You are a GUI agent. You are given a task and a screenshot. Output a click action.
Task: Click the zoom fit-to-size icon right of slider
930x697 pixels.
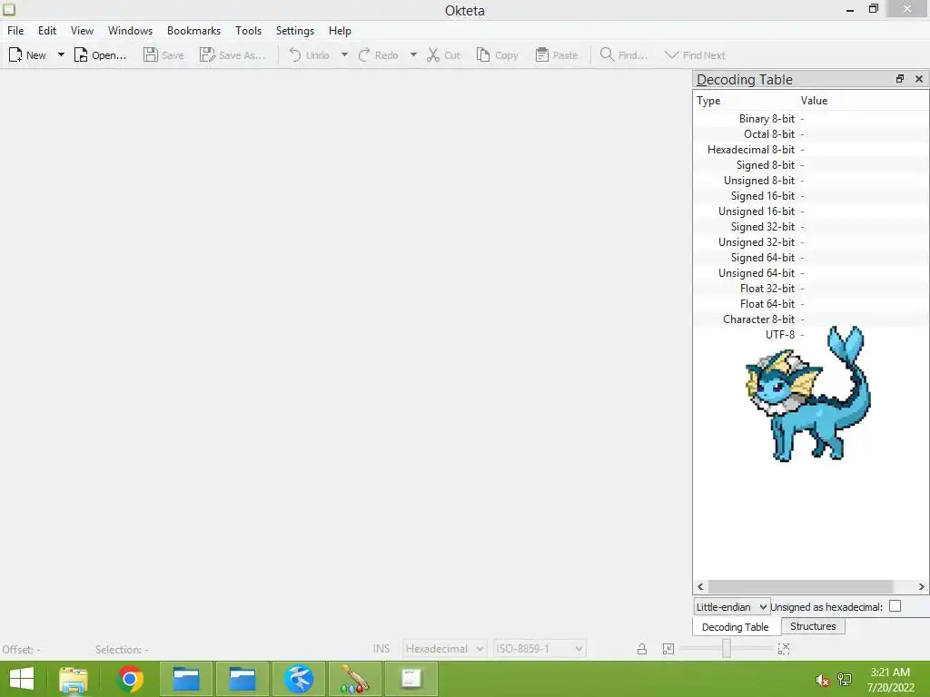[x=784, y=649]
